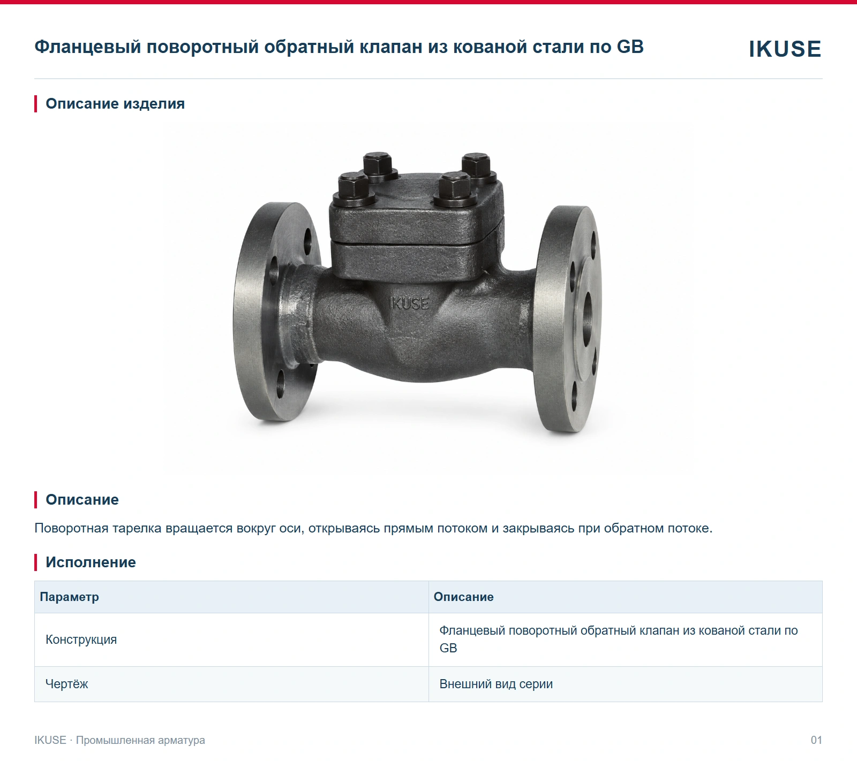Screen dimensions: 857x761
Task: Click the red accent bar beside 'Исполнение'
Action: tap(36, 562)
